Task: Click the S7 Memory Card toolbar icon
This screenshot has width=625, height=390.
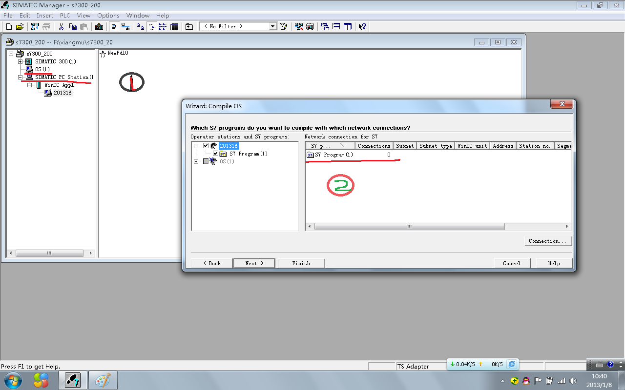Action: coord(46,26)
